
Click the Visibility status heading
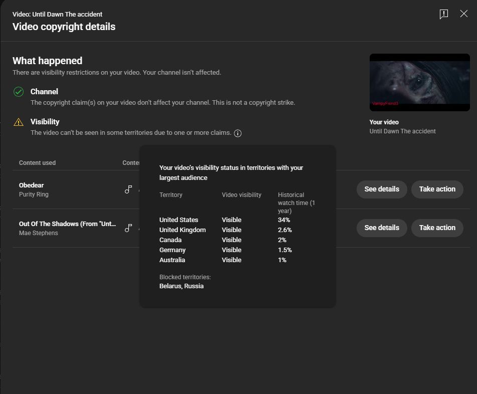coord(45,122)
